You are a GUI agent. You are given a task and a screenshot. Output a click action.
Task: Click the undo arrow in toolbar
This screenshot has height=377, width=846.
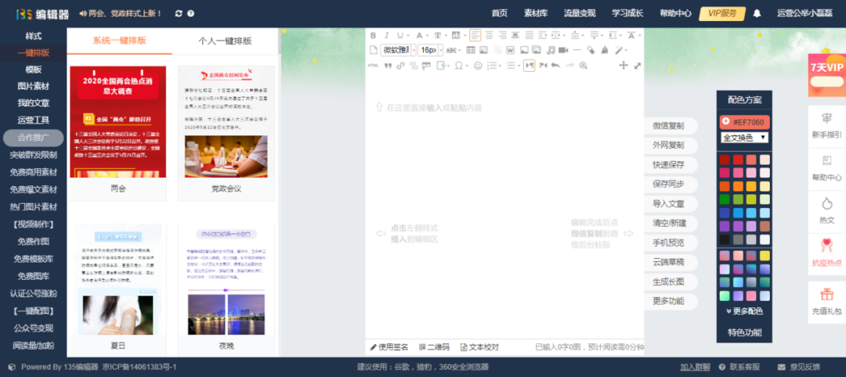point(555,66)
